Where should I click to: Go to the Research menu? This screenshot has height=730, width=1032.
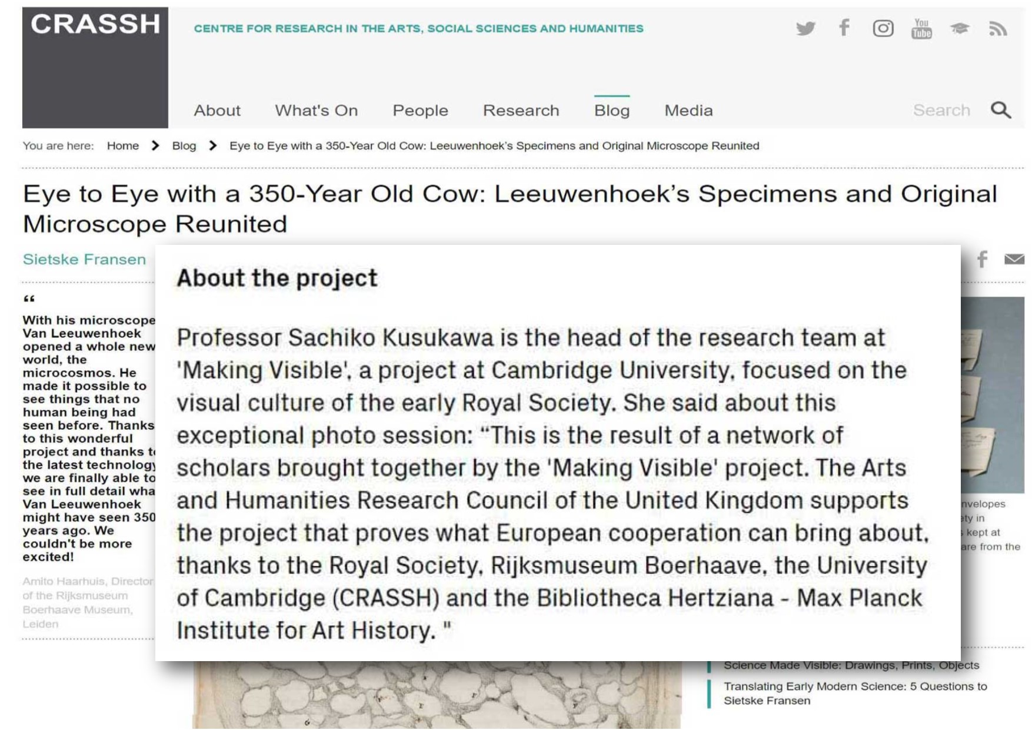[521, 110]
